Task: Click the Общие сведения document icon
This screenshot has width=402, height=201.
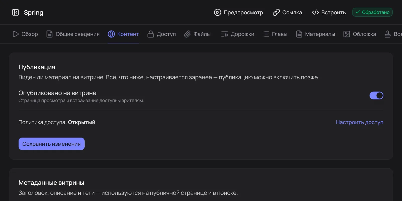Action: [x=49, y=34]
